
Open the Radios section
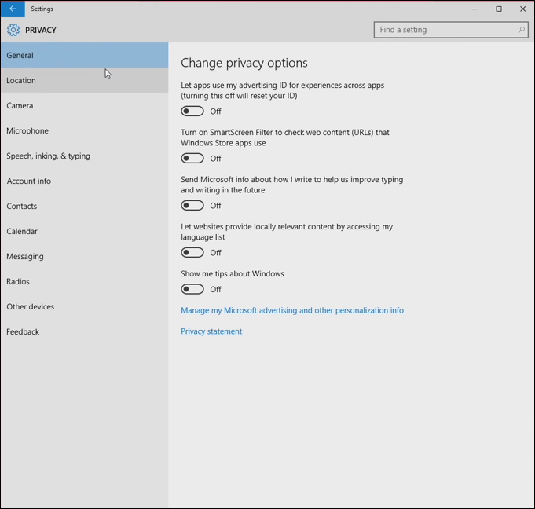click(85, 281)
